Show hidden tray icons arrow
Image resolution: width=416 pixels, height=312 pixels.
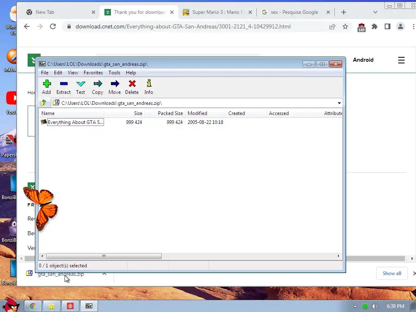355,306
